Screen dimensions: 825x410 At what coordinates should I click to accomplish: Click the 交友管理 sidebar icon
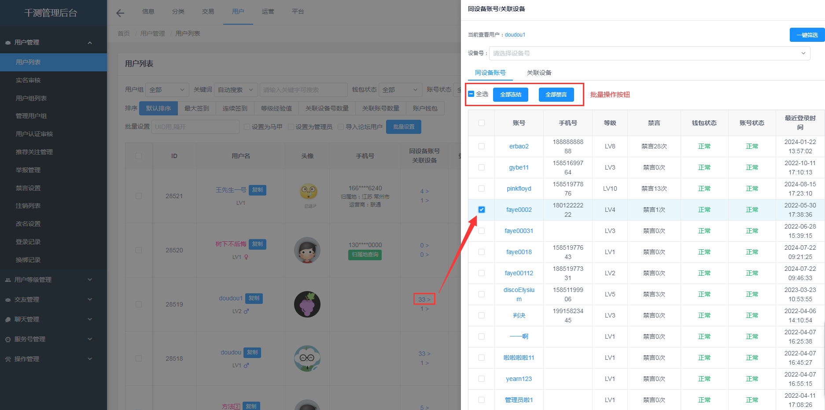pos(8,300)
